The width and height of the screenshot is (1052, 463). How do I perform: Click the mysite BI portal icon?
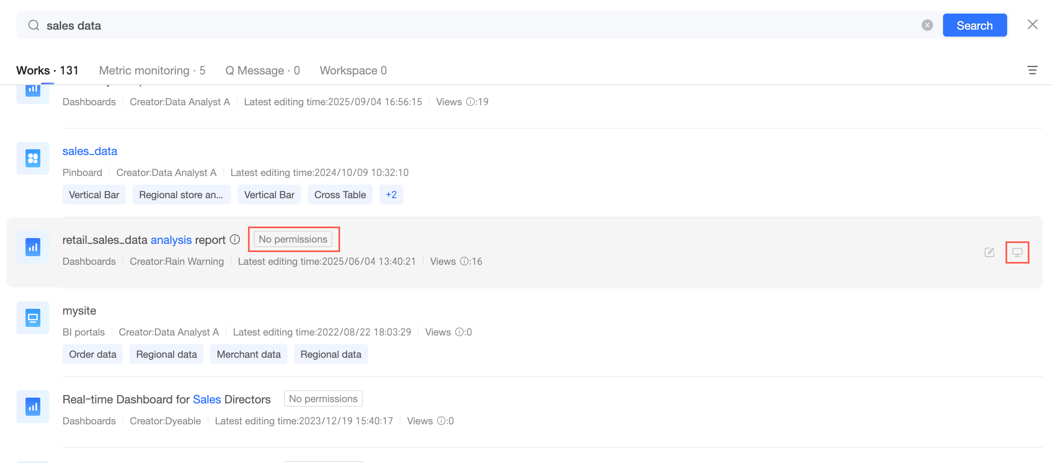tap(33, 318)
